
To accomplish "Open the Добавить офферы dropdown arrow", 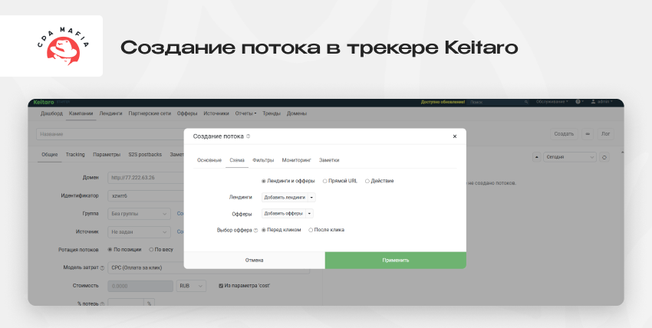I will 309,213.
